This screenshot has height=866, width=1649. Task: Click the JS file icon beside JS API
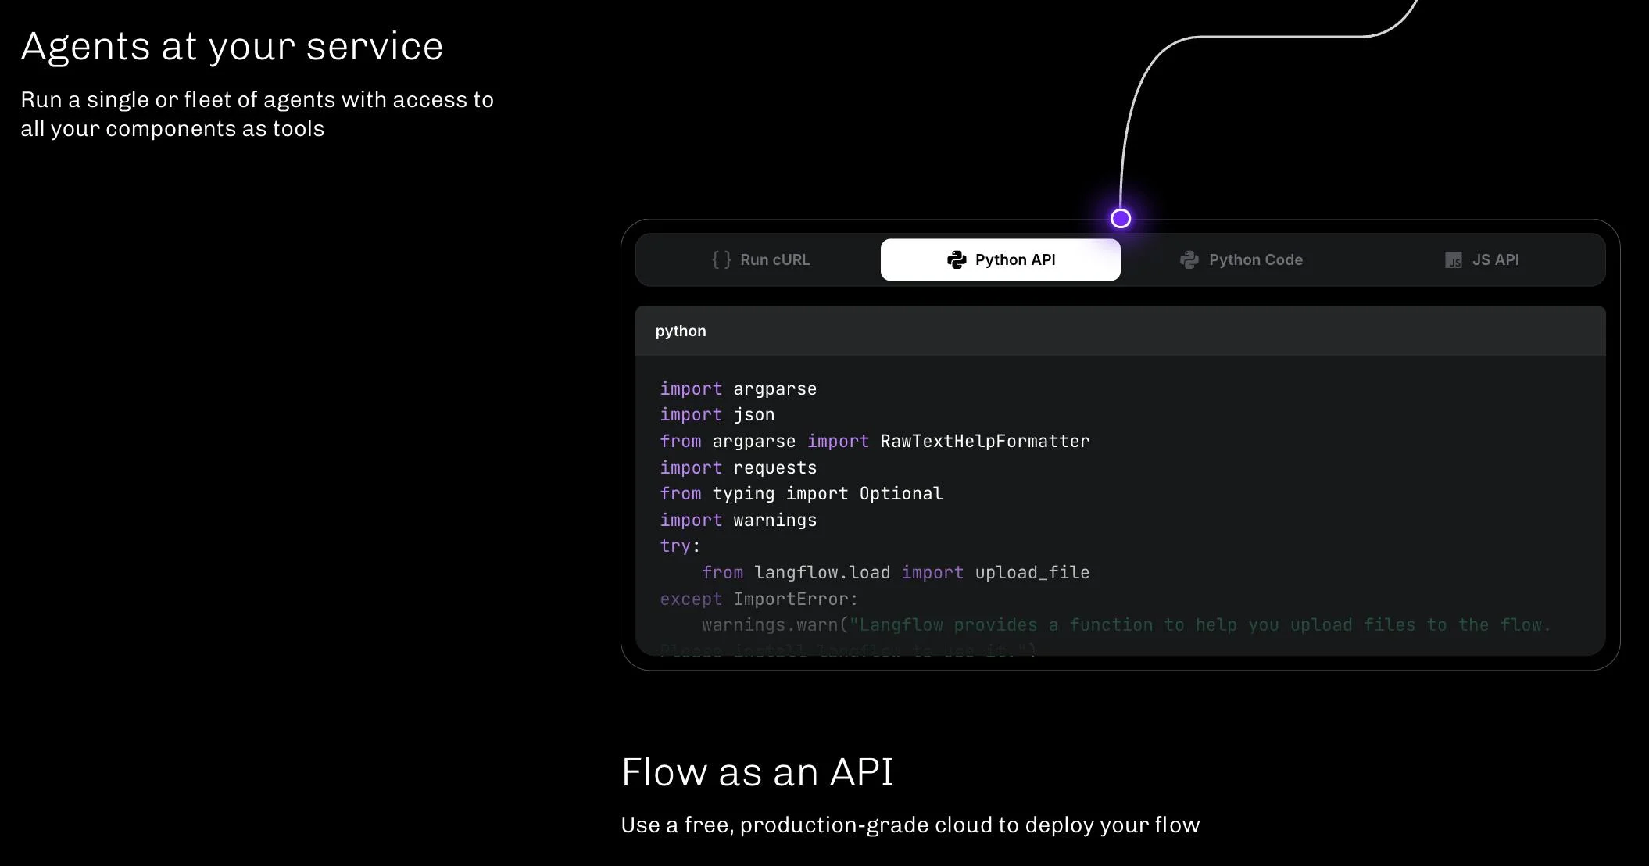[x=1454, y=260]
